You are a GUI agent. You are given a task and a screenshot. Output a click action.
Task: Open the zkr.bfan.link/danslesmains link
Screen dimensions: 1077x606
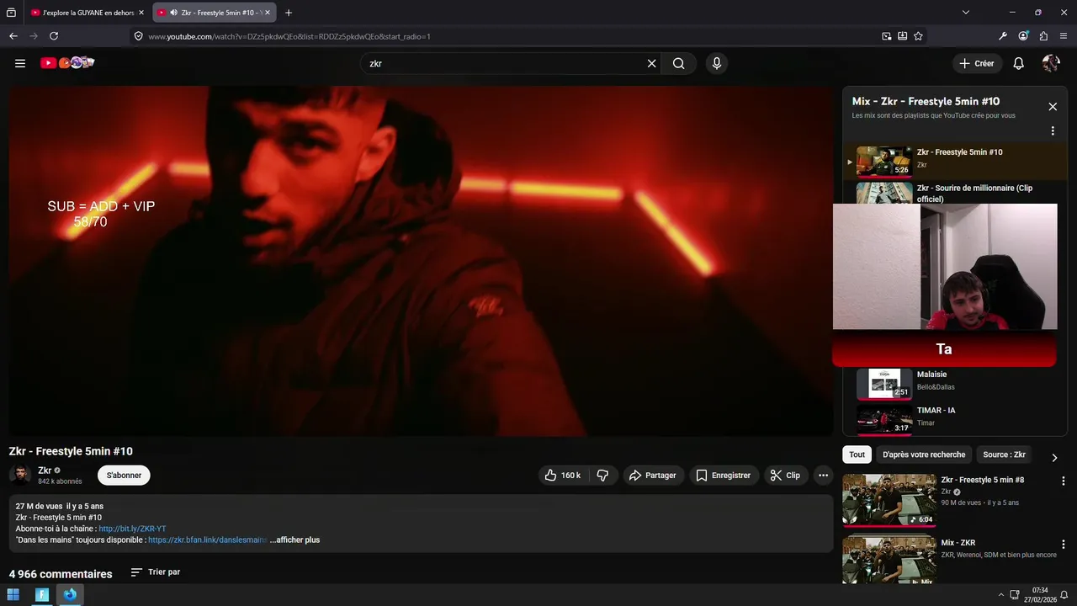207,540
